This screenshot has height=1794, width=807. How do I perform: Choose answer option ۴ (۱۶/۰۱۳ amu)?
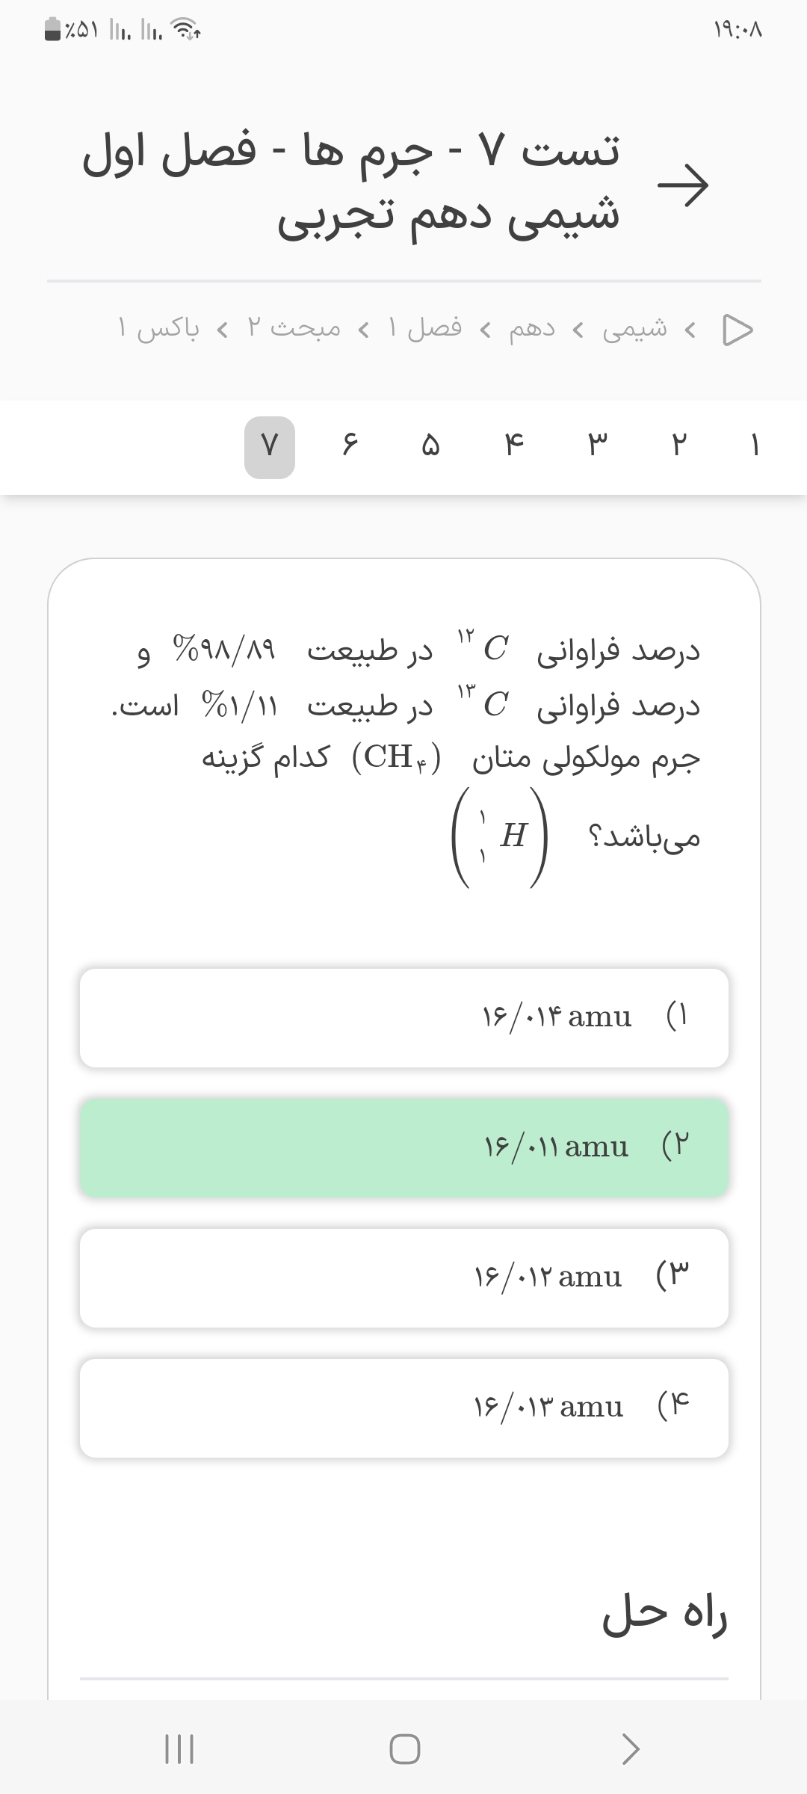[x=403, y=1408]
